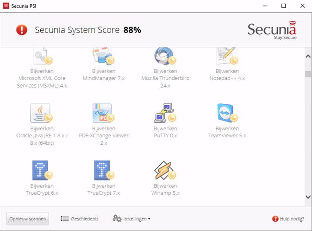Click Bijwerken TrueCrypt 6.x label
The image size is (312, 231).
click(42, 189)
